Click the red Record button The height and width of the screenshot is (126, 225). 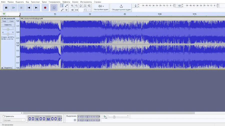click(x=45, y=8)
